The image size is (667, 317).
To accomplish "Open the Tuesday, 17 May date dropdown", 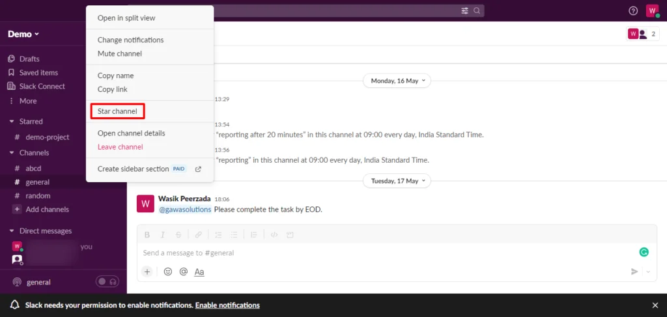I will click(397, 180).
